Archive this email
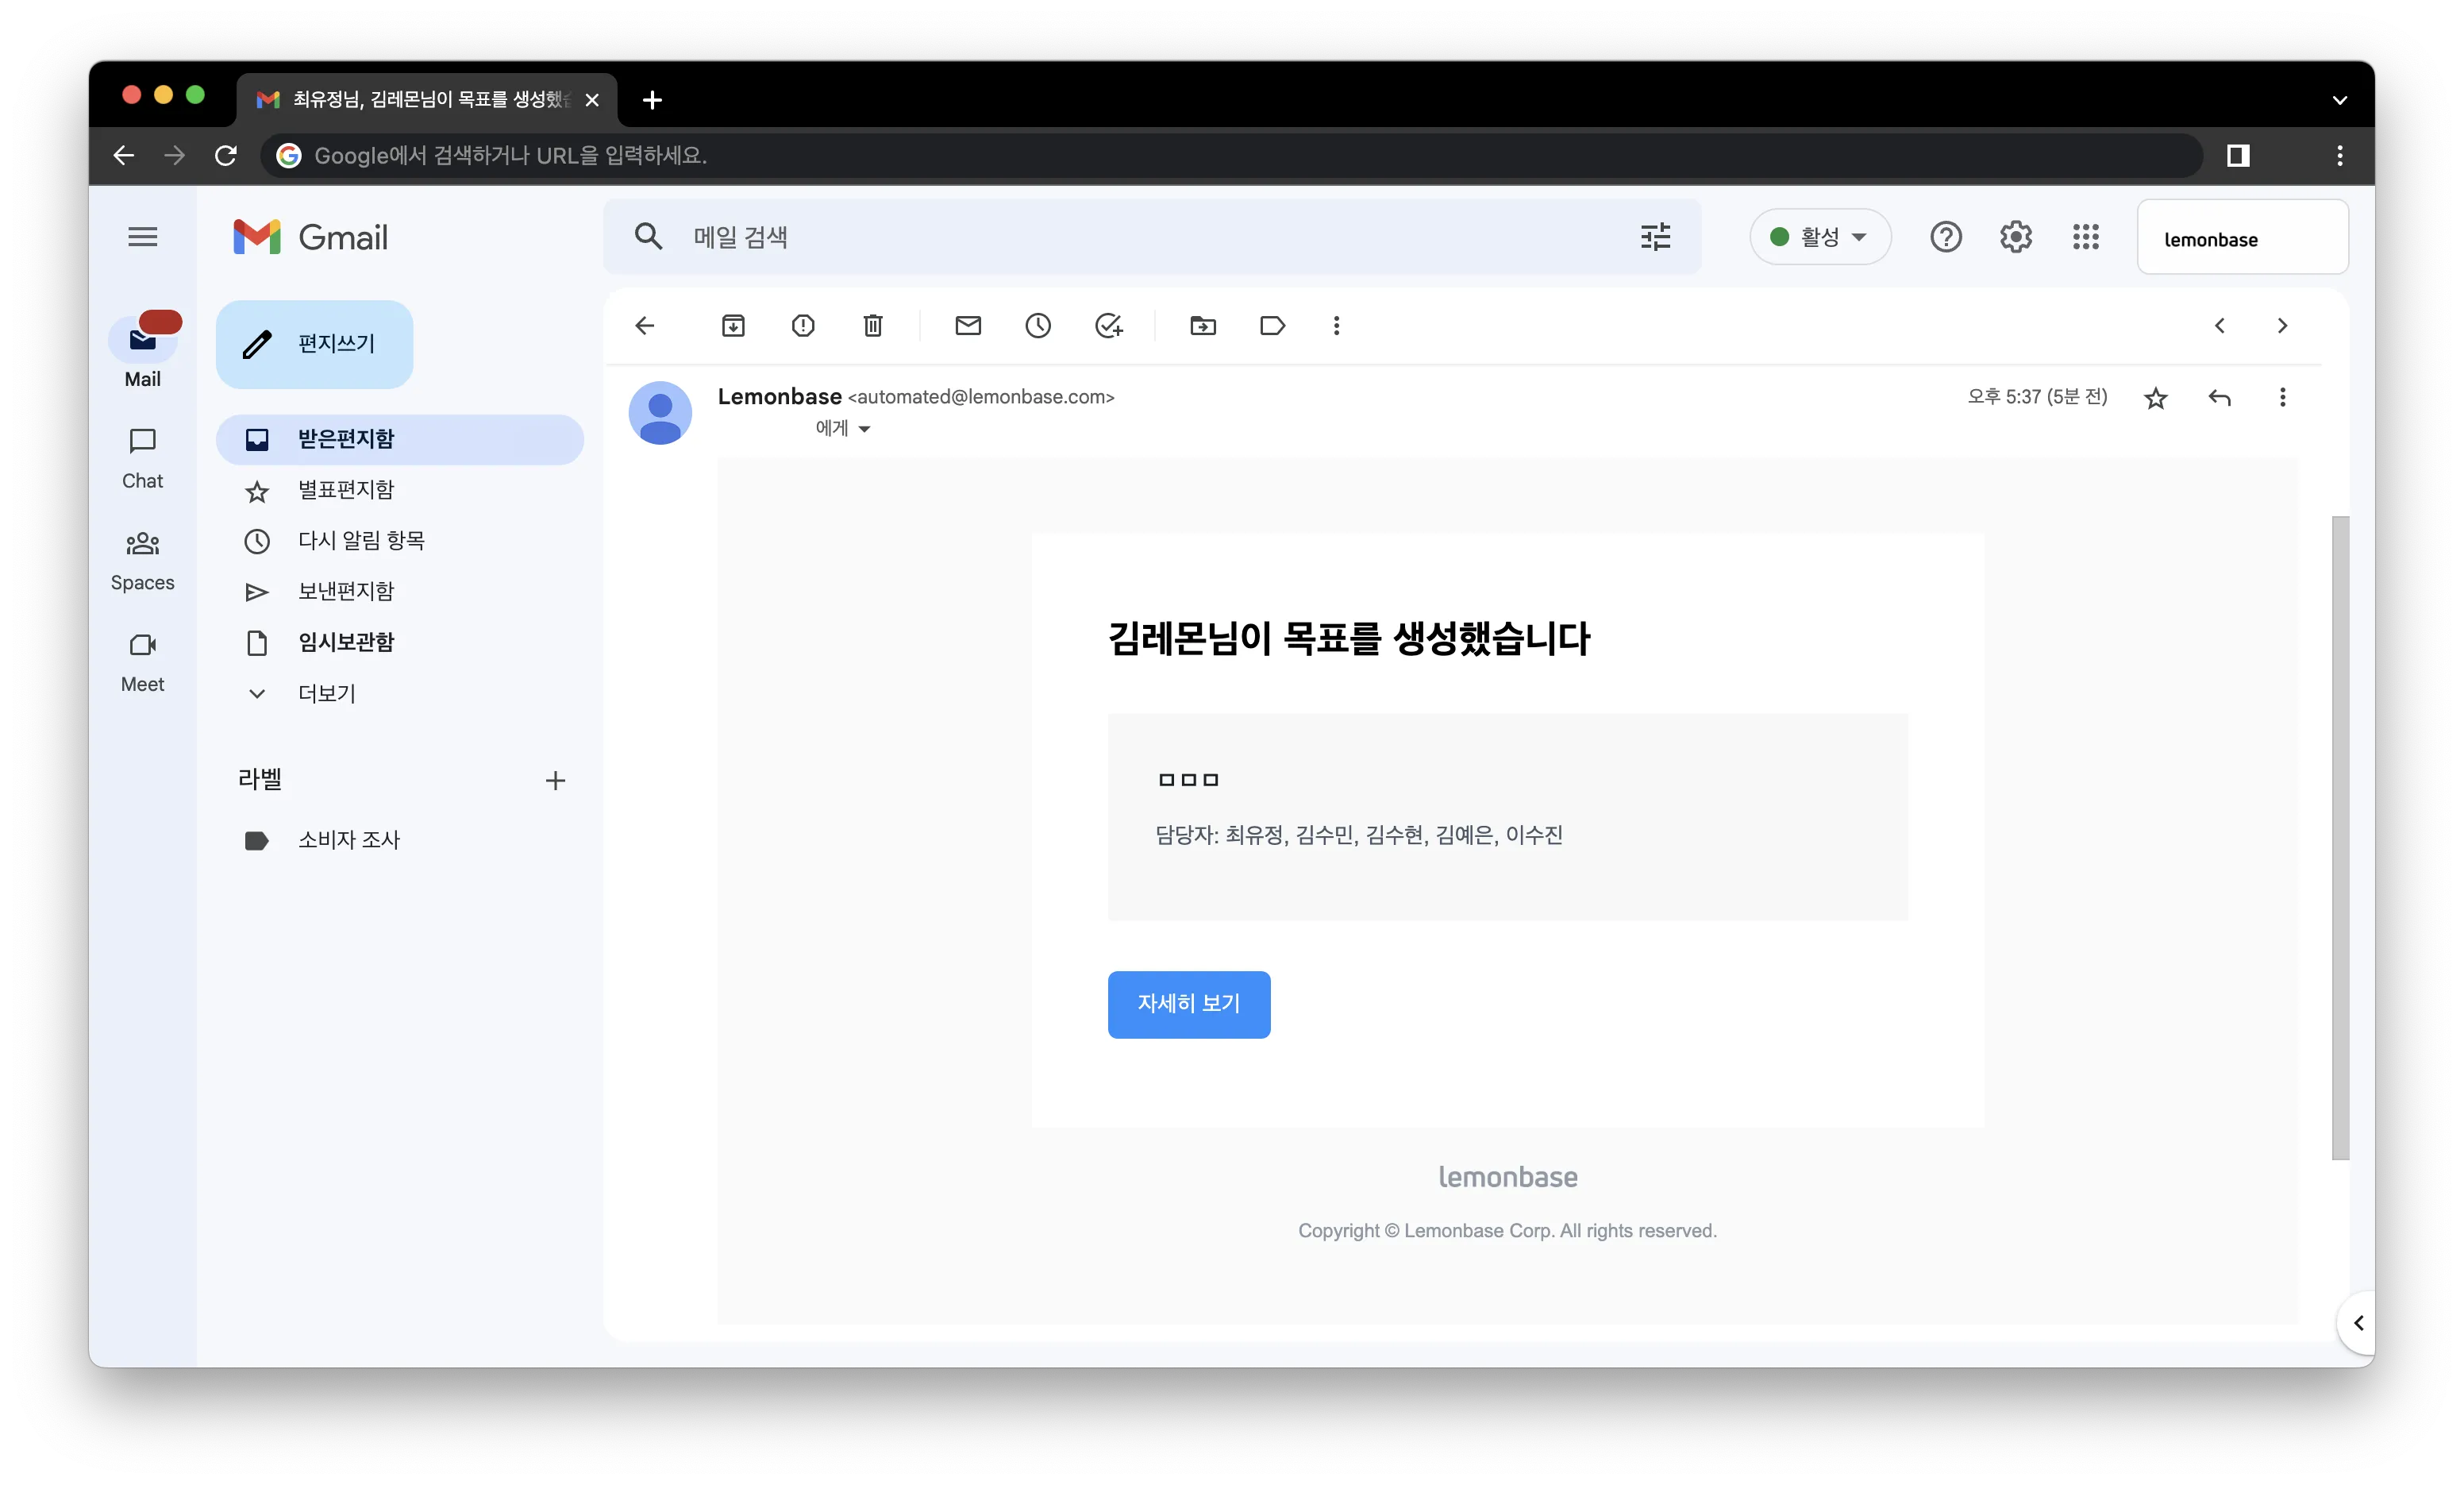 (x=733, y=326)
